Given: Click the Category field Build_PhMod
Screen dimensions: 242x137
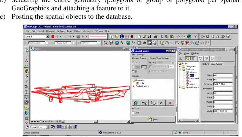Looking at the screenshot, I should 223,84.
